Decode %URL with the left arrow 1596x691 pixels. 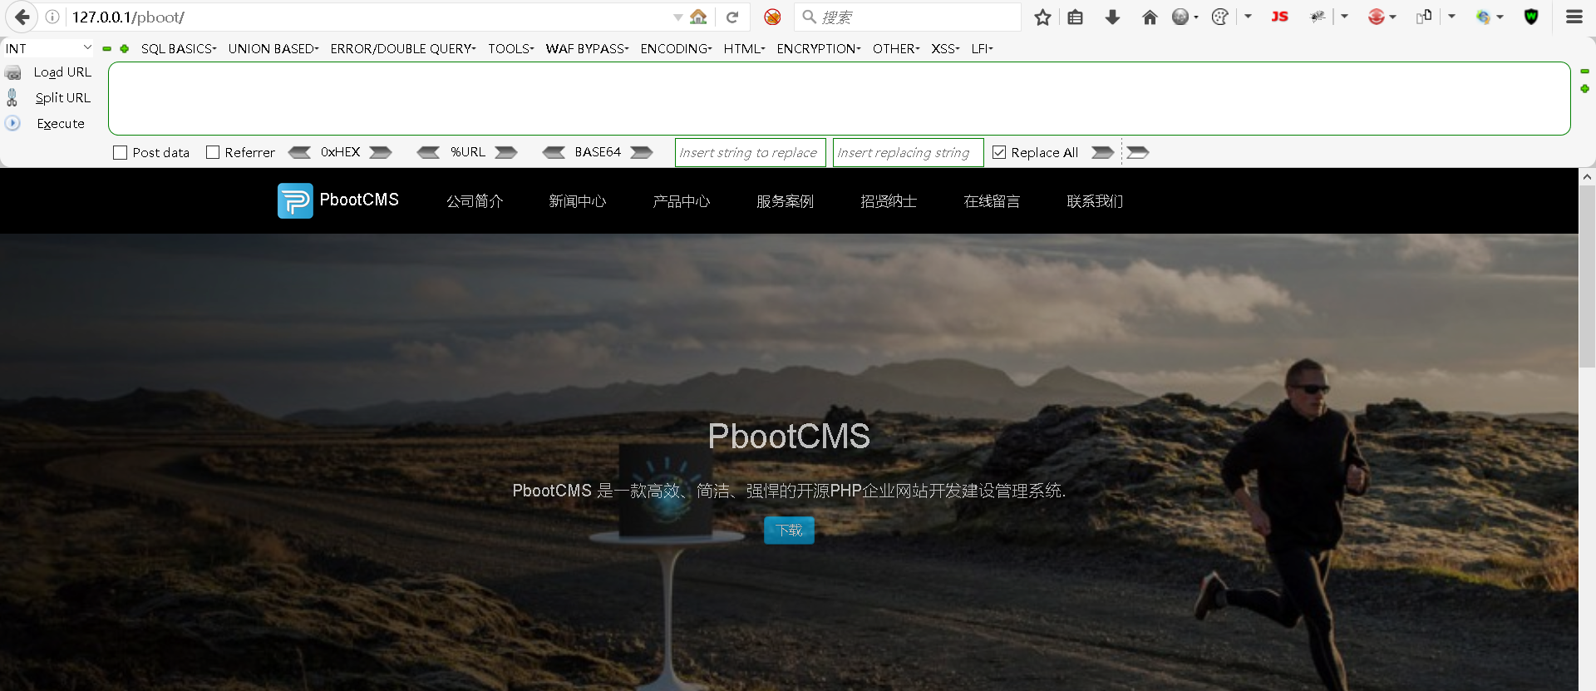tap(428, 152)
